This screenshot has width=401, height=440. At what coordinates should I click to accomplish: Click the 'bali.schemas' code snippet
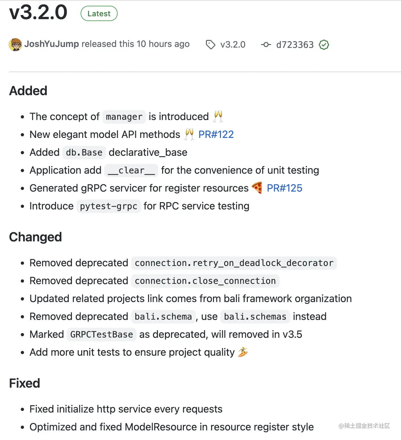coord(255,317)
